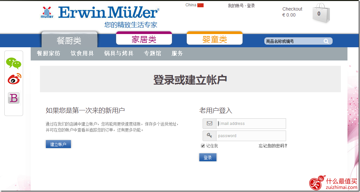Open the 服务 menu
Viewport: 360px width, 192px height.
[x=177, y=53]
